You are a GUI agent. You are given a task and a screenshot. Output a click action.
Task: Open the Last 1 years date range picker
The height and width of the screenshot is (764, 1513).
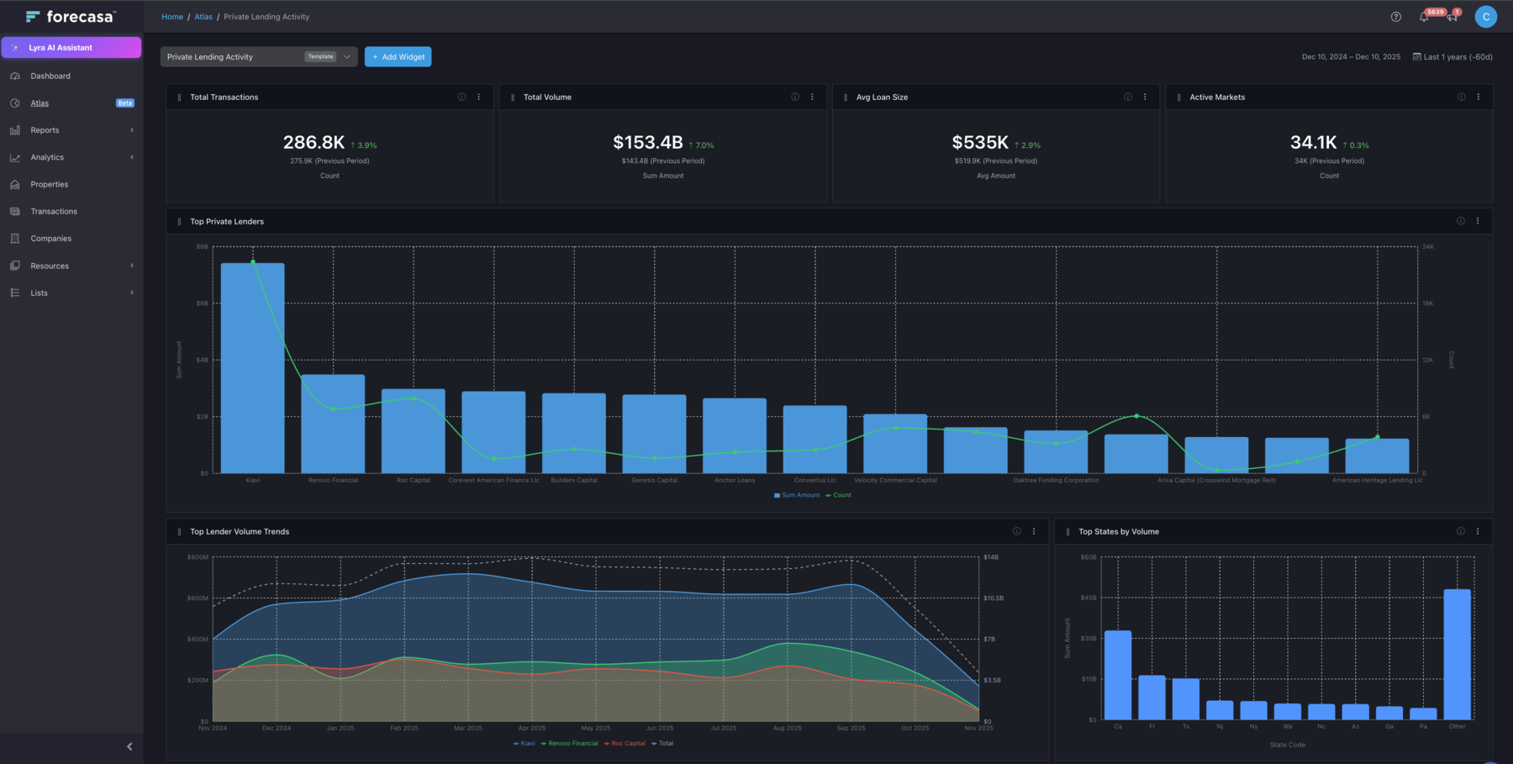pyautogui.click(x=1452, y=57)
